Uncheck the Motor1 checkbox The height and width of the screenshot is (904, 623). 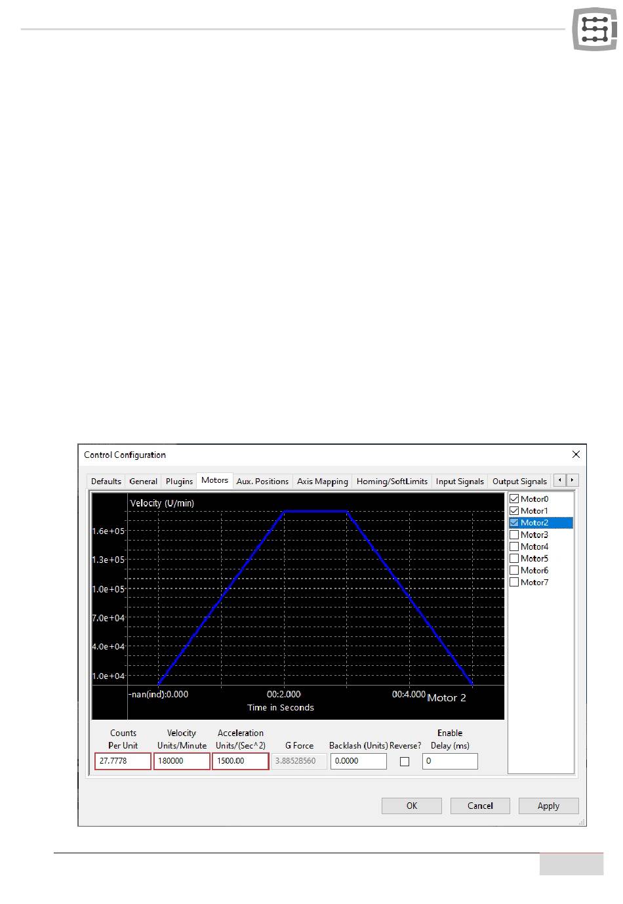[514, 510]
